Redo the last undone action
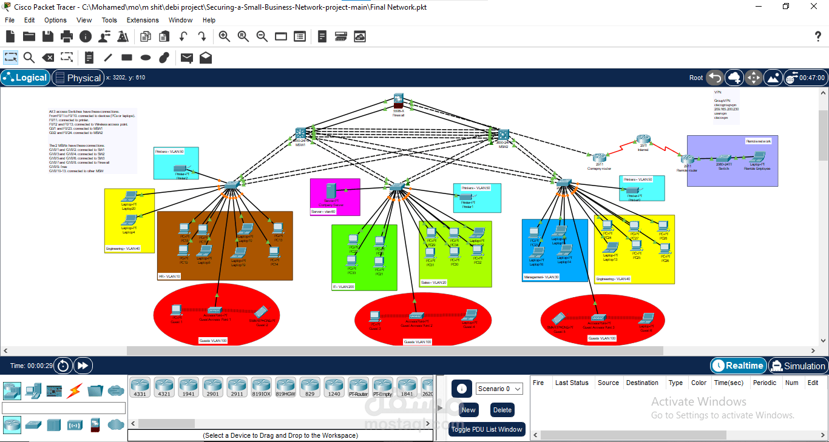 [201, 37]
